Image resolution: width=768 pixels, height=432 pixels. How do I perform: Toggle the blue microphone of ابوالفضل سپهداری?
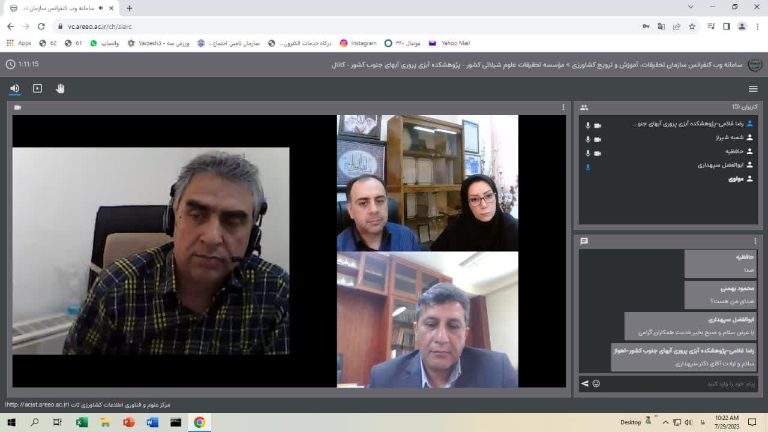pos(588,167)
